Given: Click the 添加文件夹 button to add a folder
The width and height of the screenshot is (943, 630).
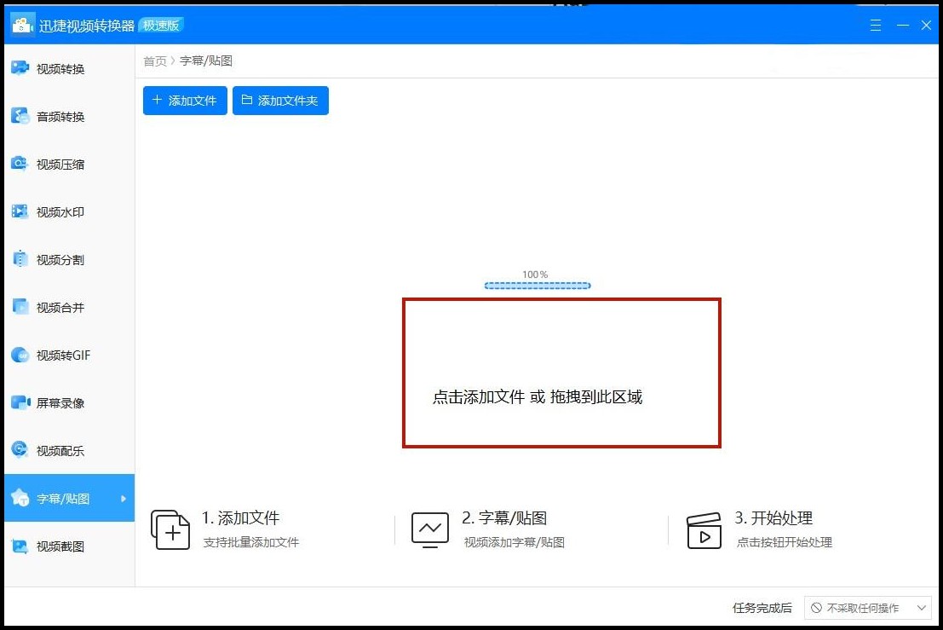Looking at the screenshot, I should (x=280, y=101).
